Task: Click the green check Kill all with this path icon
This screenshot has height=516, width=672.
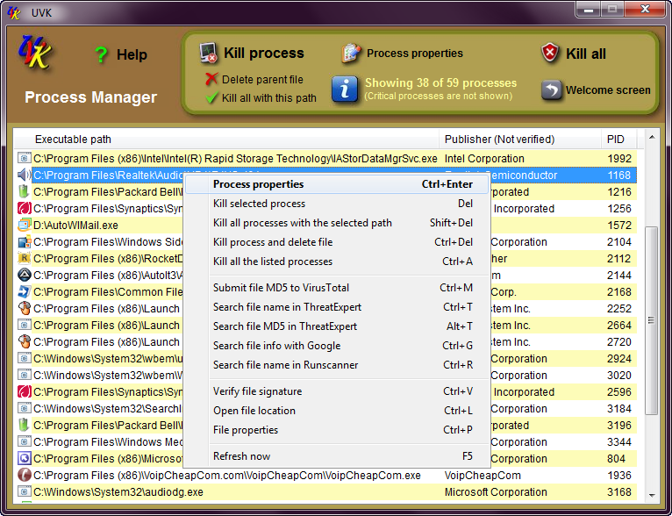Action: (211, 97)
